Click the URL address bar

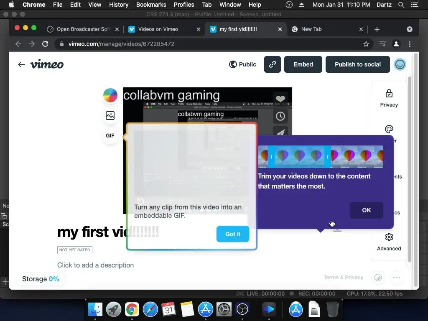tap(213, 44)
